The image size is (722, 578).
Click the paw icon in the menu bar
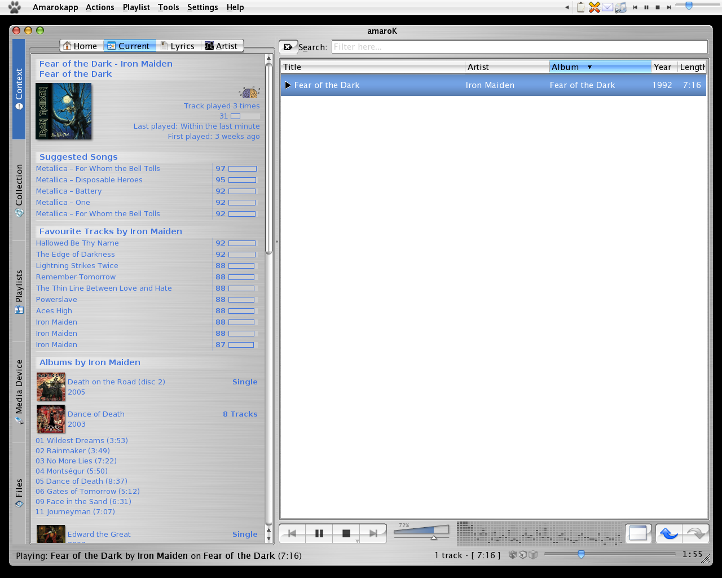tap(14, 7)
